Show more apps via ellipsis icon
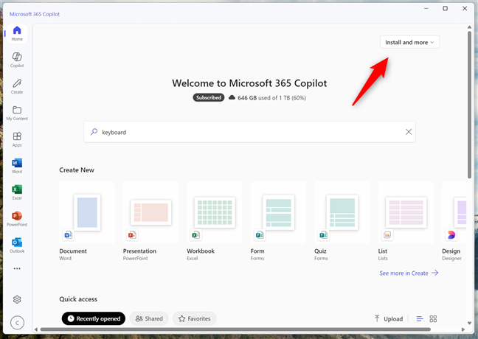The width and height of the screenshot is (478, 339). click(x=17, y=268)
